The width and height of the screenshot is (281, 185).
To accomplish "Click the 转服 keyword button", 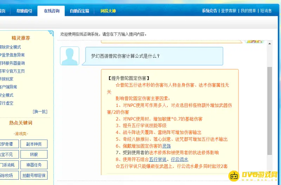I will coord(34,154).
